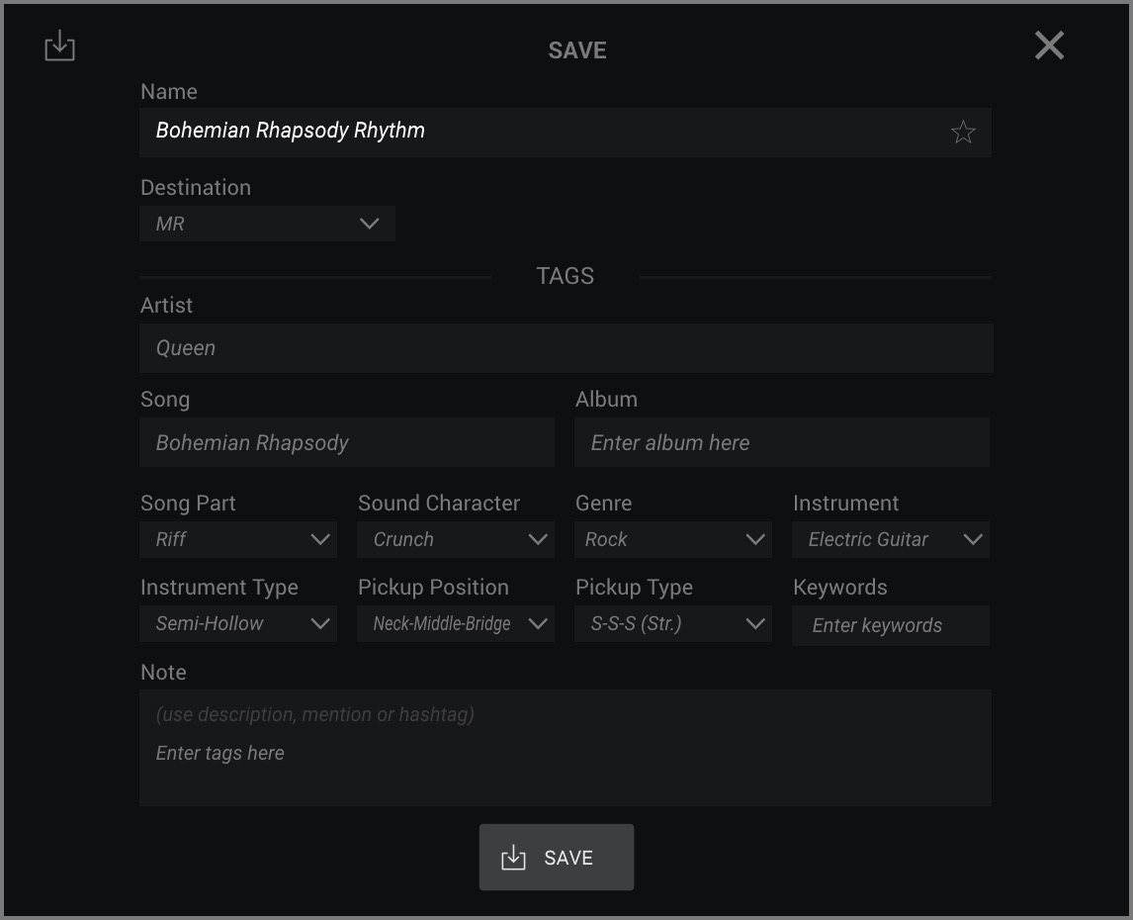Click the SAVE button at the bottom
The height and width of the screenshot is (920, 1133).
coord(557,857)
